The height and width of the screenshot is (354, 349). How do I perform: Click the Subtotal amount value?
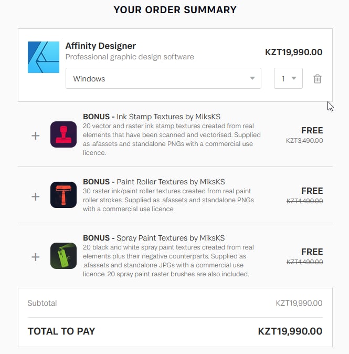click(x=299, y=303)
